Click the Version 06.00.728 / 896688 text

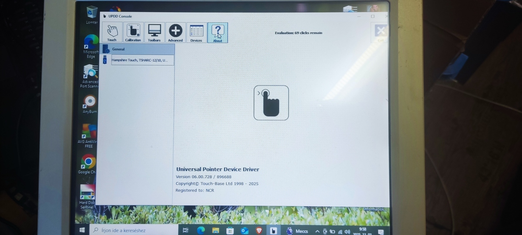click(x=204, y=177)
